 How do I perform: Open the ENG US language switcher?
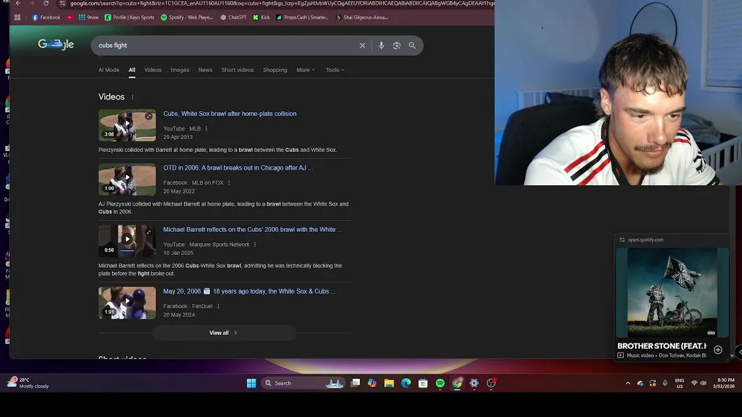[x=679, y=383]
